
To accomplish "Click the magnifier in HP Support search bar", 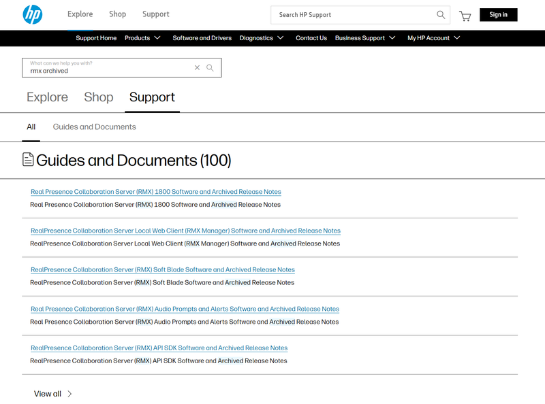I will (440, 14).
